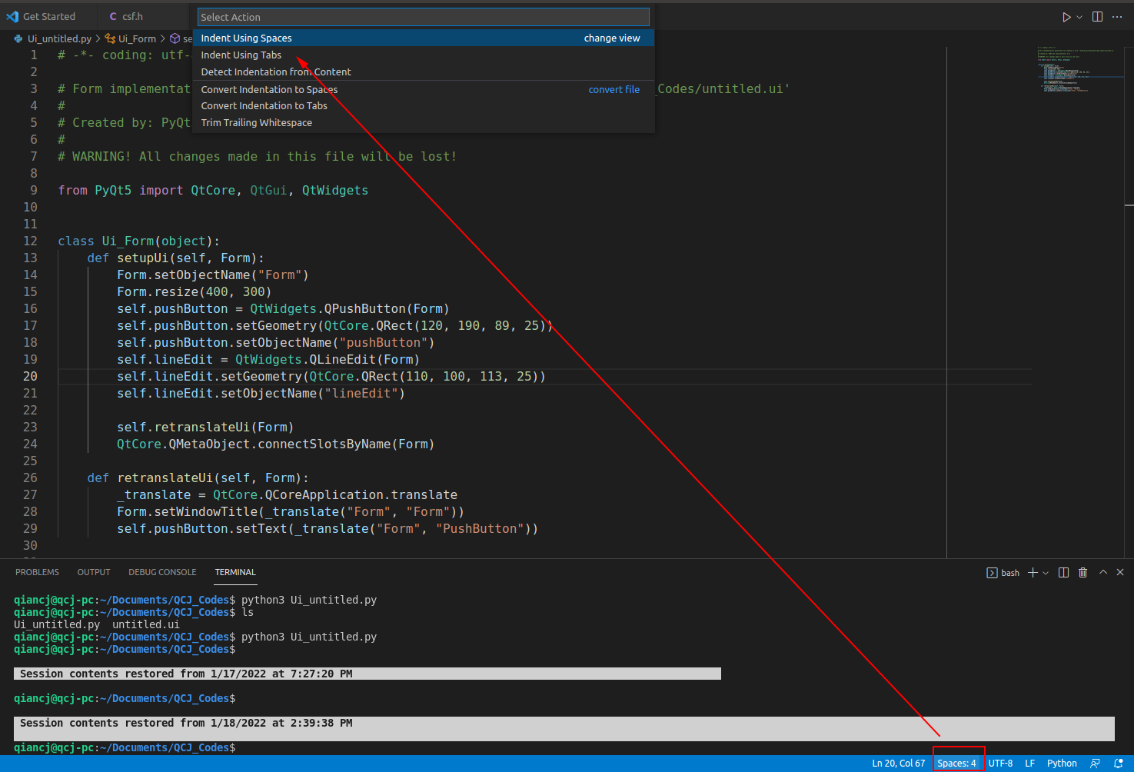Click the convert file link
1134x772 pixels.
[x=614, y=89]
